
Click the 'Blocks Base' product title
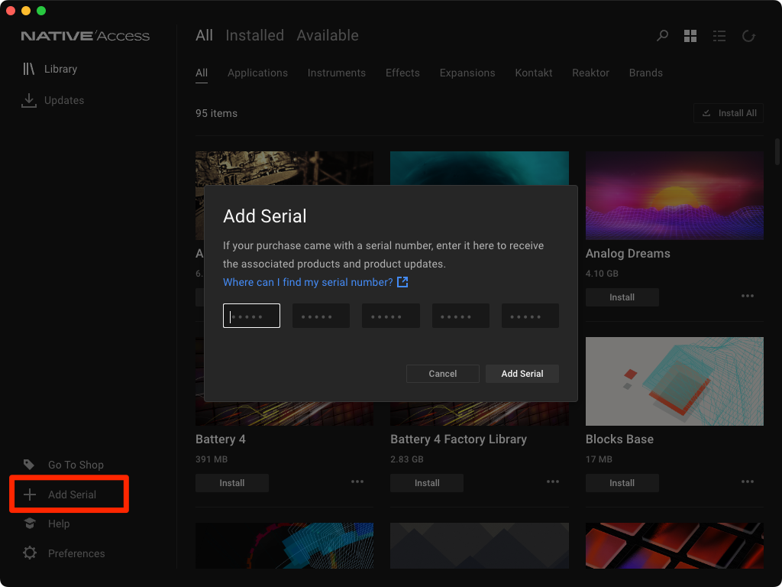coord(619,439)
